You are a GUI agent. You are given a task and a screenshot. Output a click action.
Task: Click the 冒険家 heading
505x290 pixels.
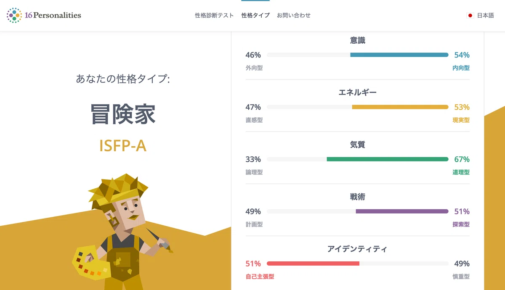pyautogui.click(x=123, y=113)
